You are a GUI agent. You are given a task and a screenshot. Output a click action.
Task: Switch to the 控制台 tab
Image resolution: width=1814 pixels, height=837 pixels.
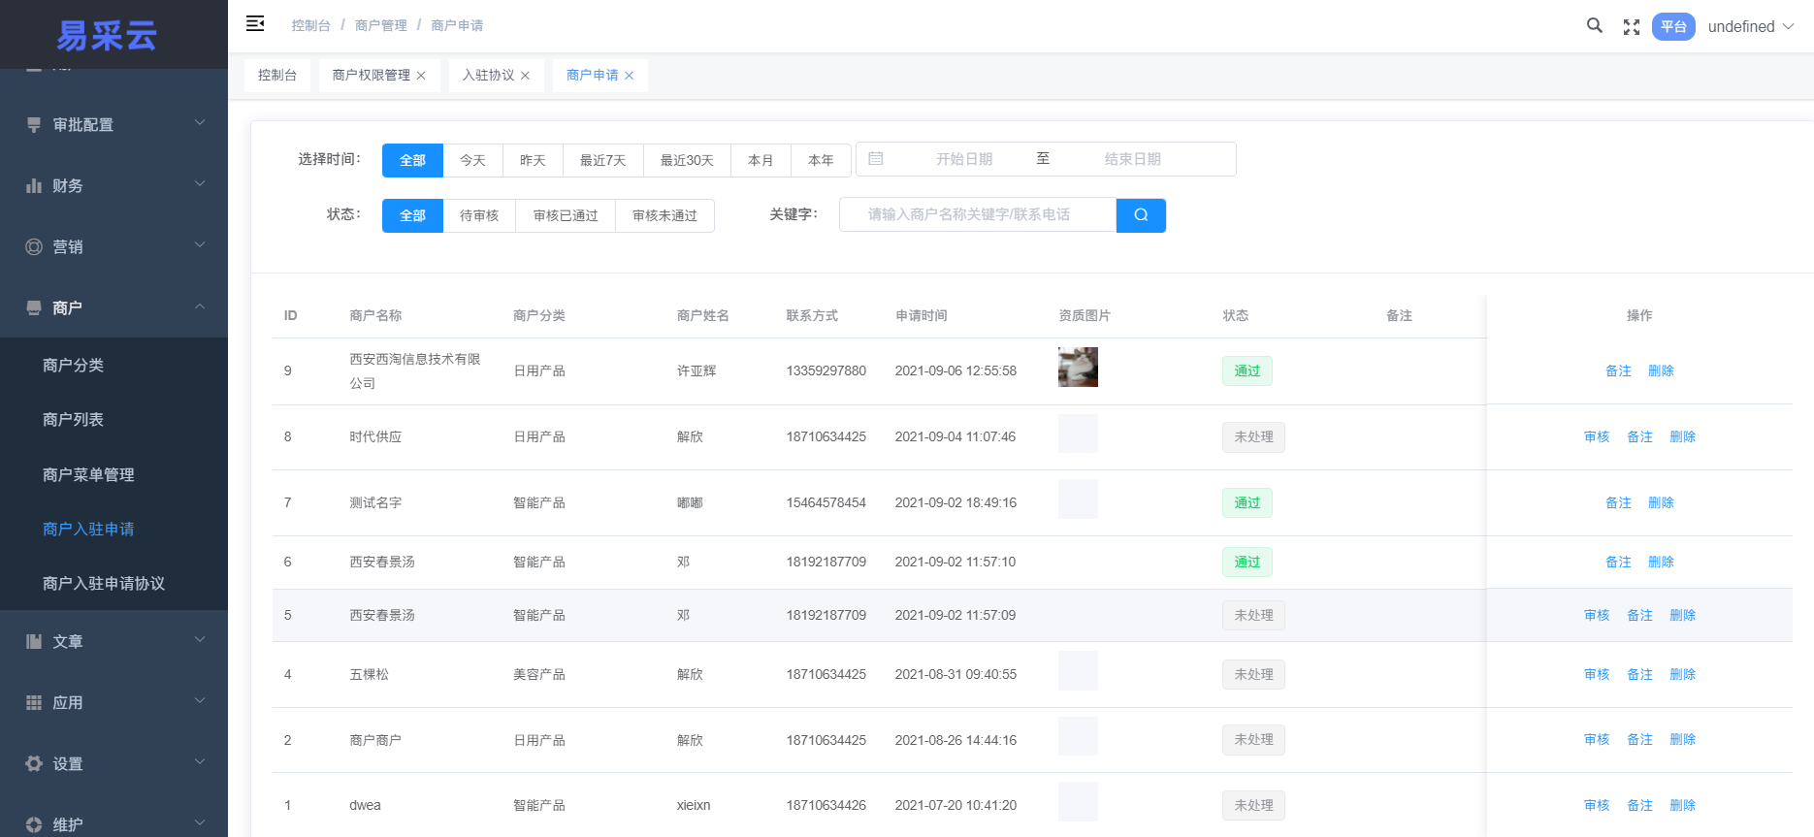[x=277, y=76]
